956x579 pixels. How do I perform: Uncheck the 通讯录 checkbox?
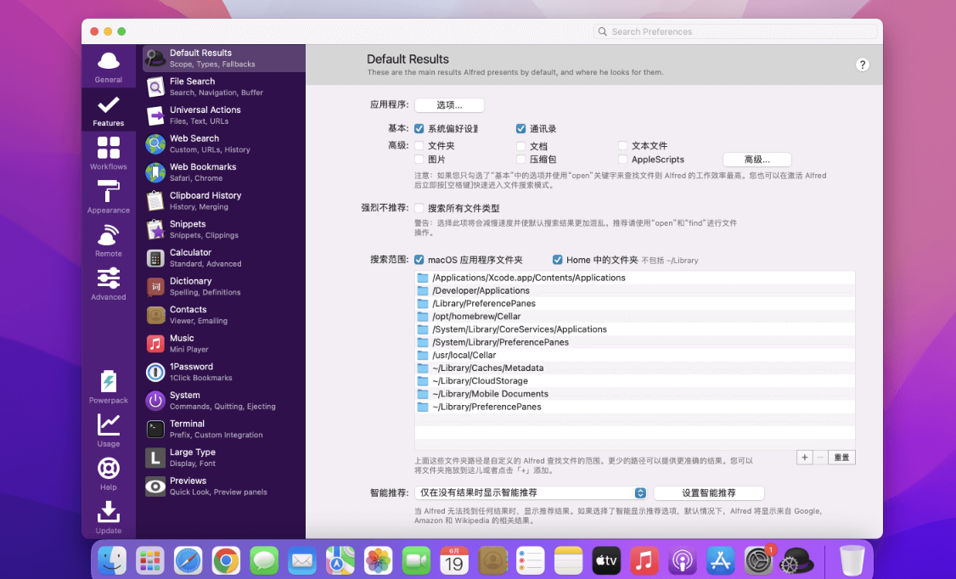click(520, 128)
